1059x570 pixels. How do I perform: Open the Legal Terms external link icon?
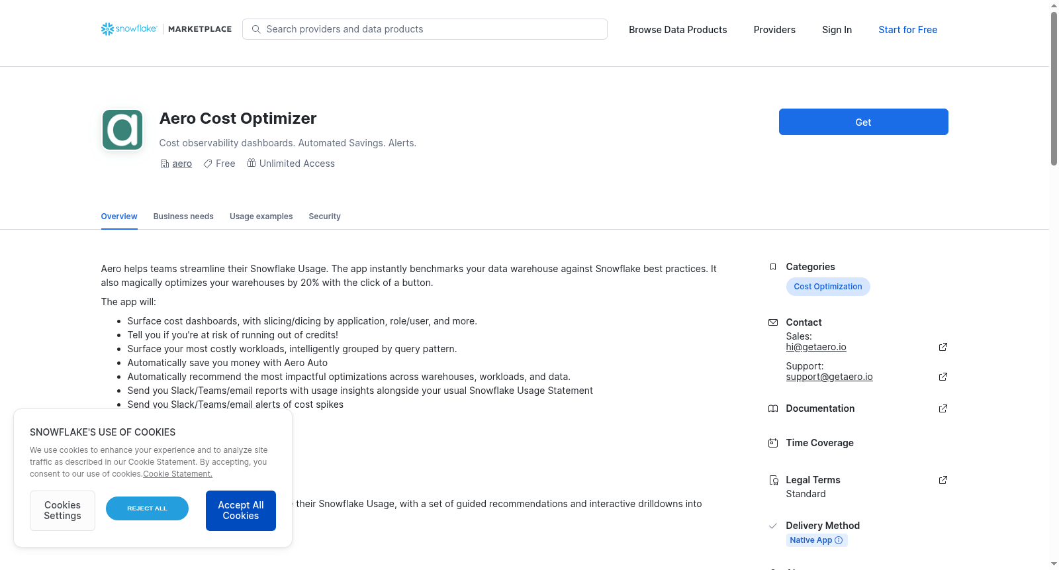click(943, 480)
